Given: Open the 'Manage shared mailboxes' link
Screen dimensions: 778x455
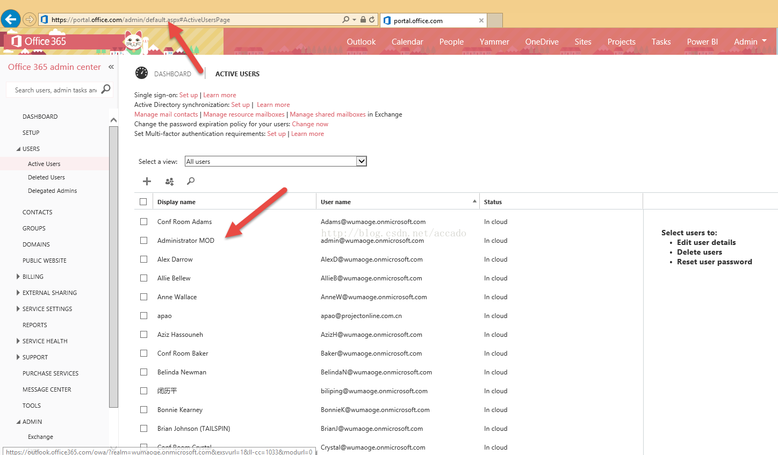Looking at the screenshot, I should pos(328,114).
